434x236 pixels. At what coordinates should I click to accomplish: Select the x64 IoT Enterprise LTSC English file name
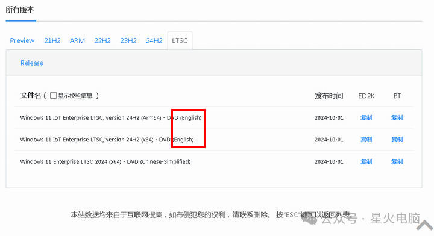(x=107, y=140)
